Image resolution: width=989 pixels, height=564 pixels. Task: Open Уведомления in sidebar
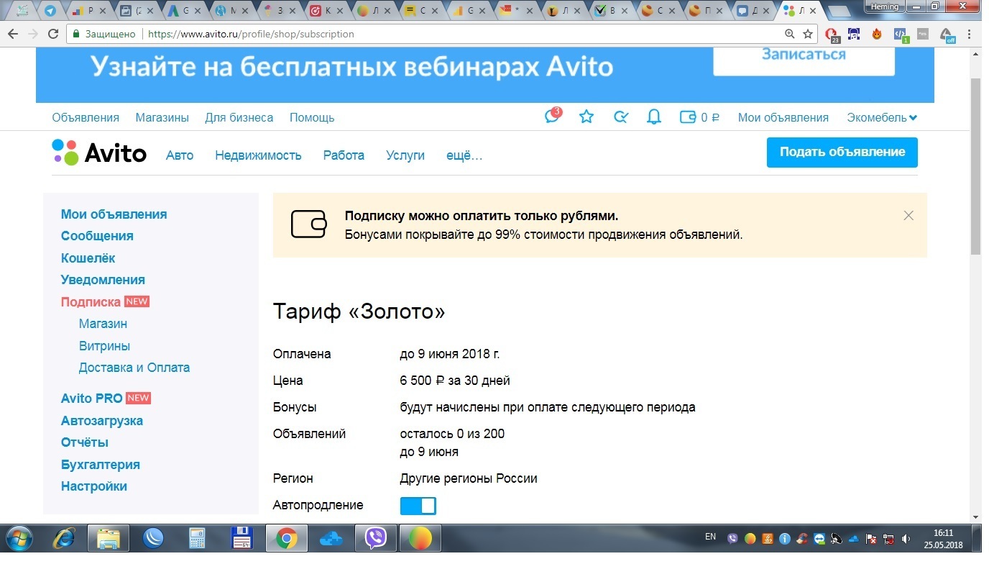tap(103, 280)
